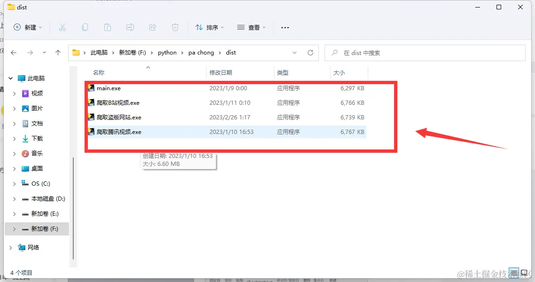Select OS (C:) drive in sidebar

coord(40,183)
